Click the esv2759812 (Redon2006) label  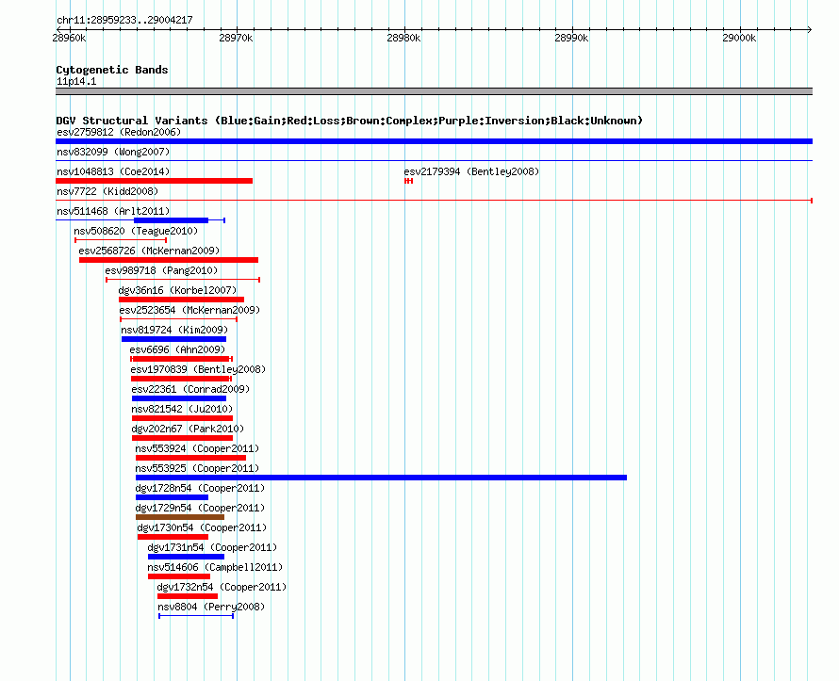click(119, 132)
